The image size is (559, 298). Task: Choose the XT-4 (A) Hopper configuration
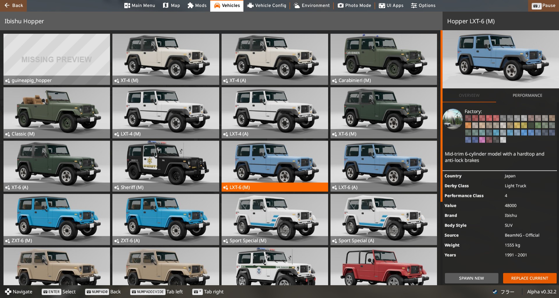coord(275,59)
